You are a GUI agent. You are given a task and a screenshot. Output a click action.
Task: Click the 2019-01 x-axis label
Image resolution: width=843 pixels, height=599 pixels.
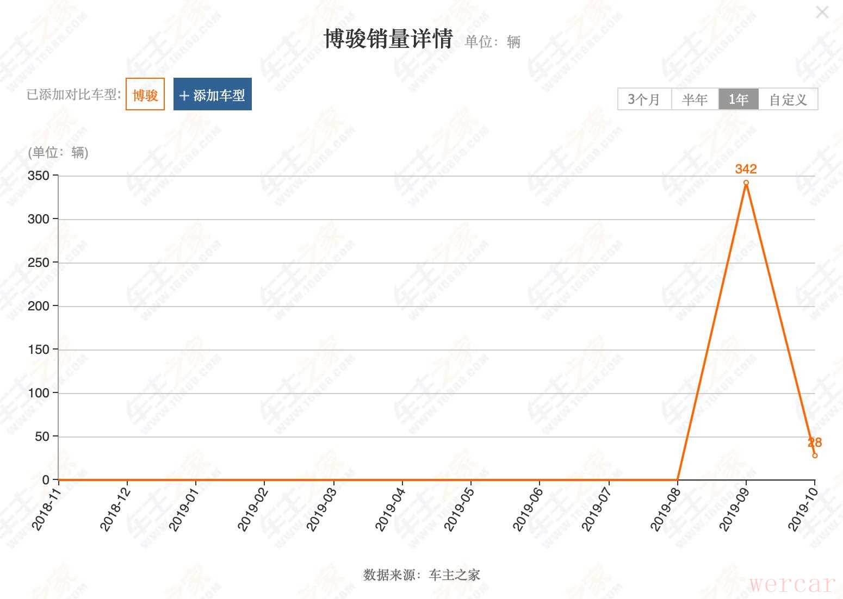click(x=184, y=509)
